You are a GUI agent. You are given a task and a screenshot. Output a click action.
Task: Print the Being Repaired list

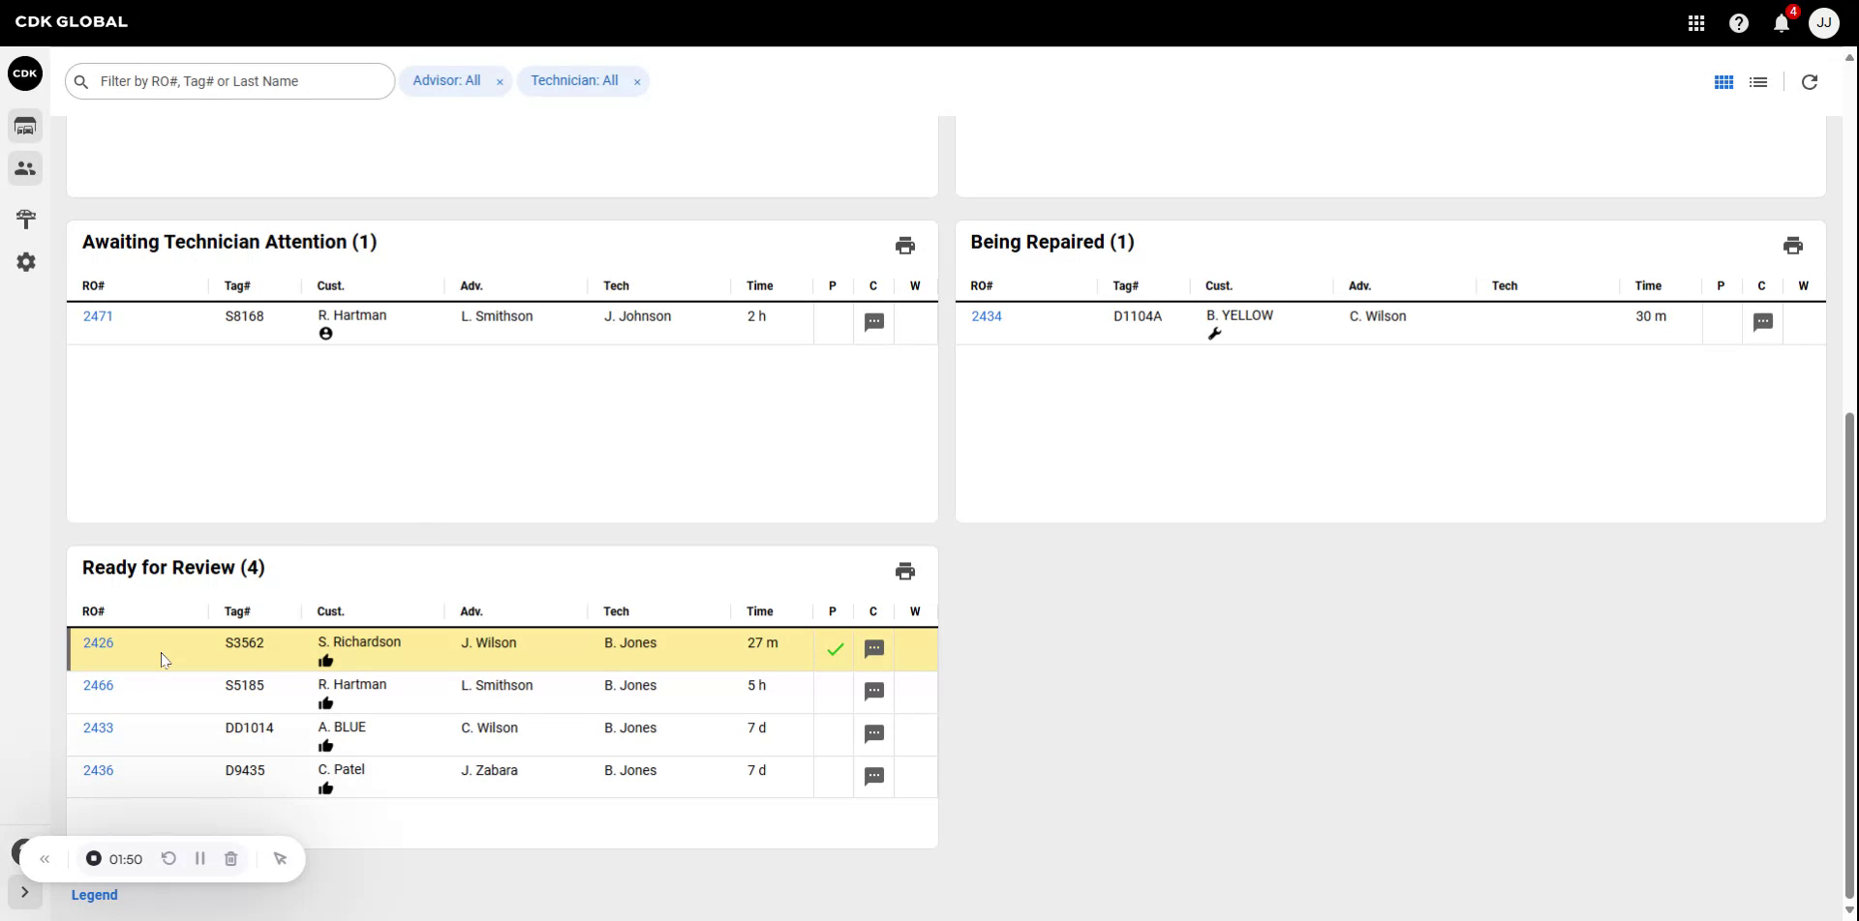1793,245
